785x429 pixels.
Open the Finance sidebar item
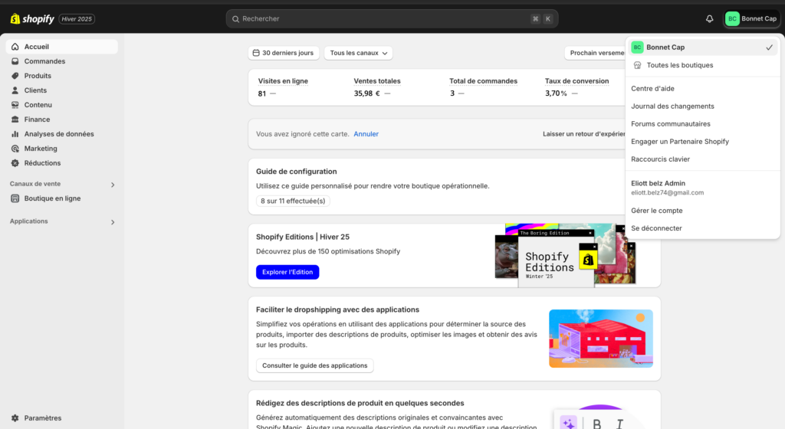[62, 119]
